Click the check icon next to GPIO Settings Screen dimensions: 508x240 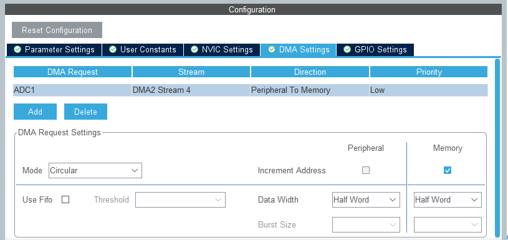click(347, 49)
